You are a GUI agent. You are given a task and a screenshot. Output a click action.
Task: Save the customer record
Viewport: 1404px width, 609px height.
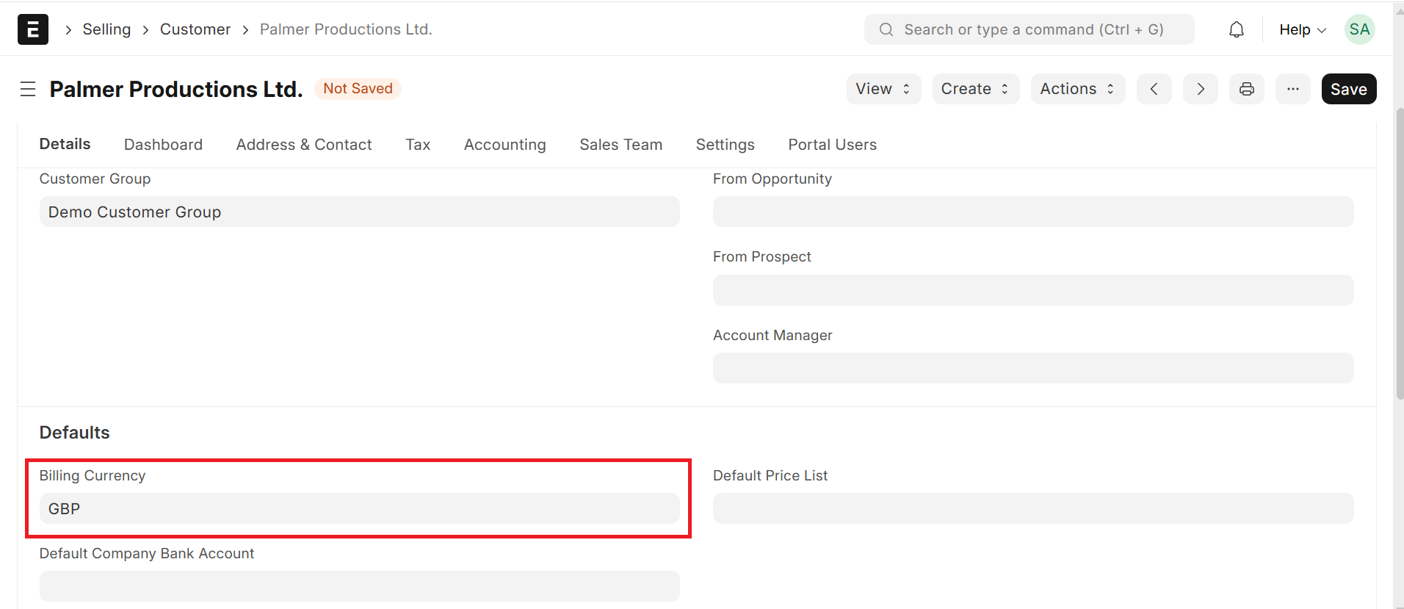click(x=1348, y=89)
